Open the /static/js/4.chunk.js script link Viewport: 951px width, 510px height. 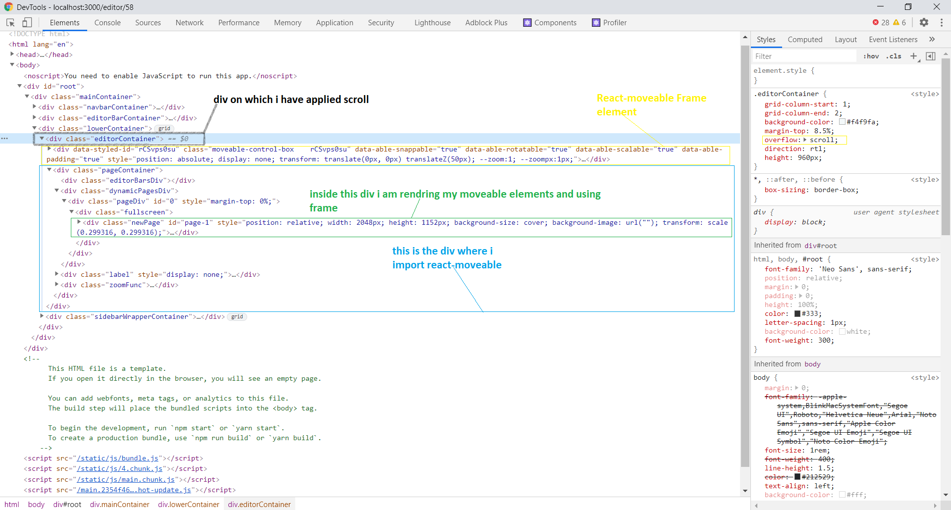[120, 469]
